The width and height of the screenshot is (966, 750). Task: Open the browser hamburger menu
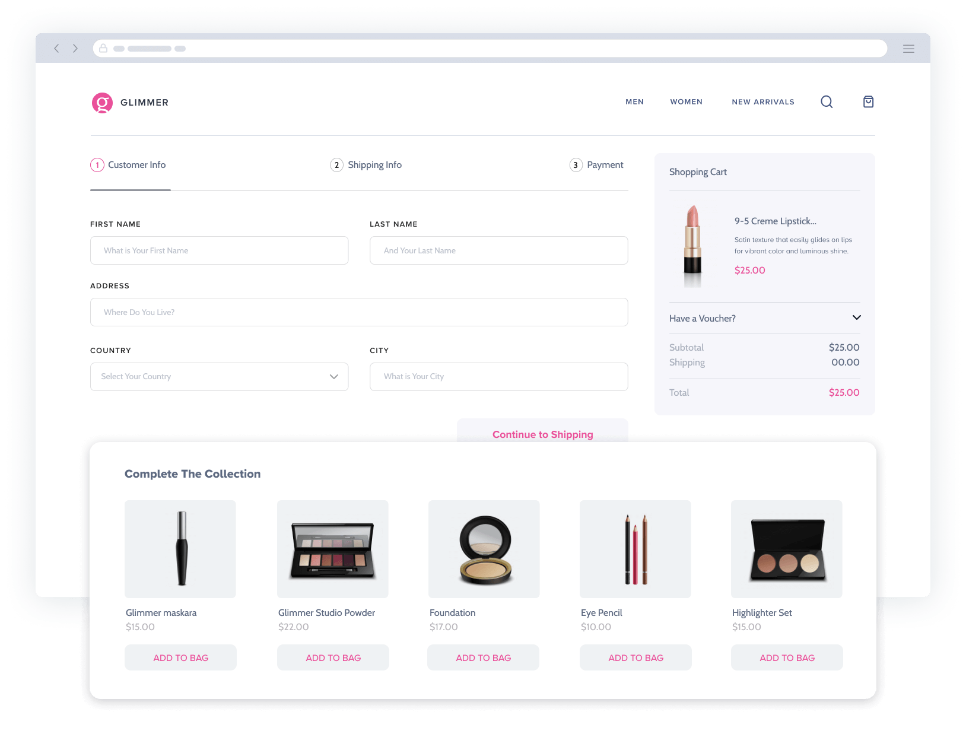(x=908, y=49)
